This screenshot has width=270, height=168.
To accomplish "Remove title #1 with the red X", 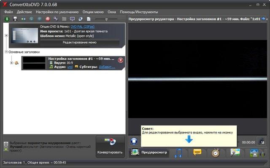I will coord(121,60).
